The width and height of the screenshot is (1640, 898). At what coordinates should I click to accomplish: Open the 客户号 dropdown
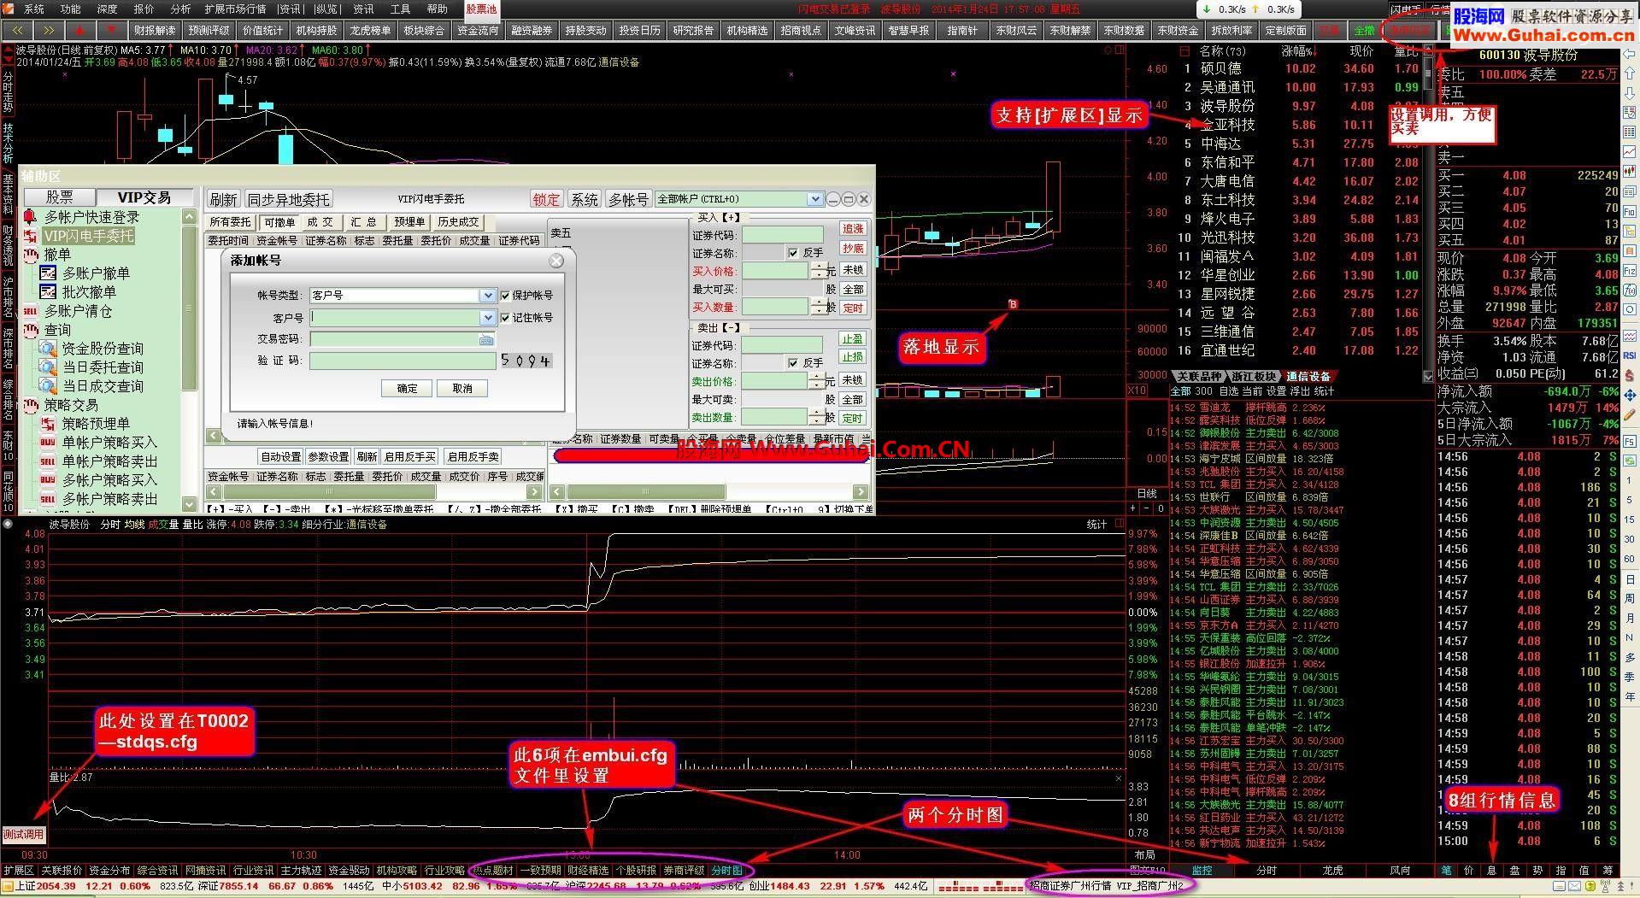coord(487,318)
